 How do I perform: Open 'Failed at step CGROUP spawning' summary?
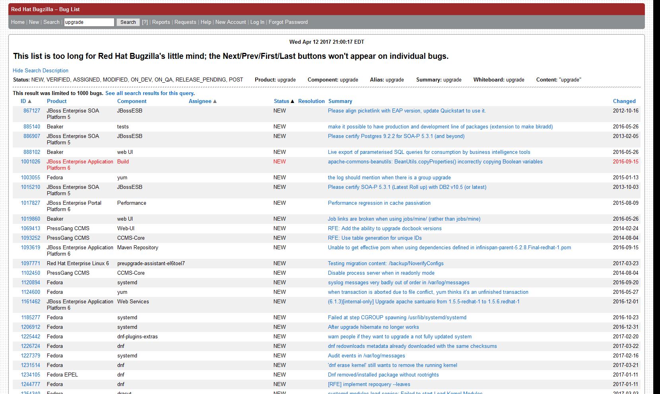[397, 318]
